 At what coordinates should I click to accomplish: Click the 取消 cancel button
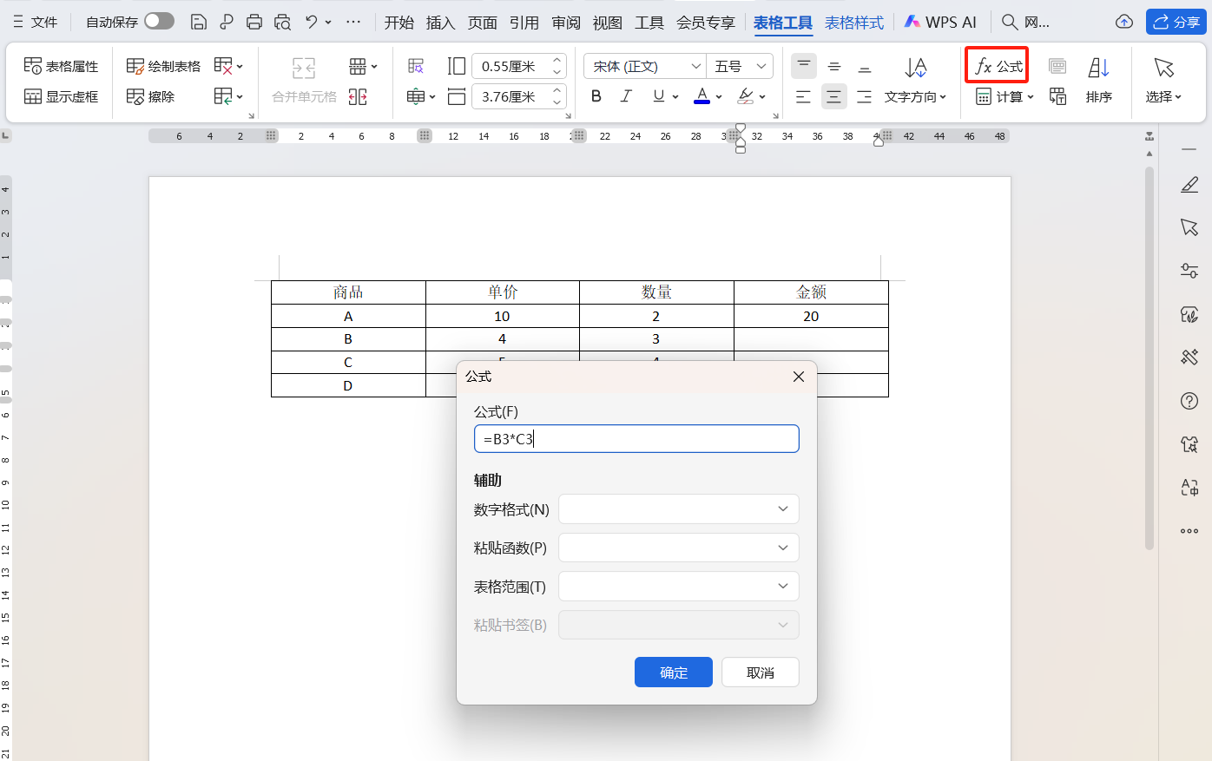[760, 671]
